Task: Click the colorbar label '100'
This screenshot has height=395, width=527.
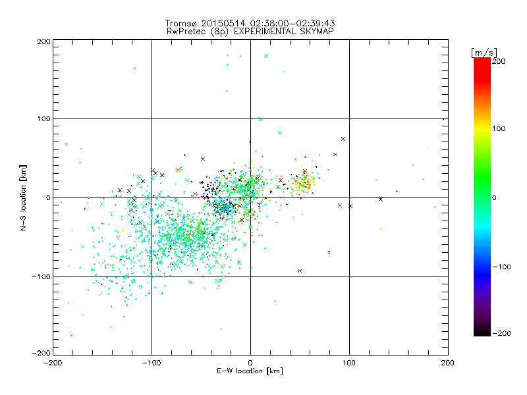Action: coord(499,128)
